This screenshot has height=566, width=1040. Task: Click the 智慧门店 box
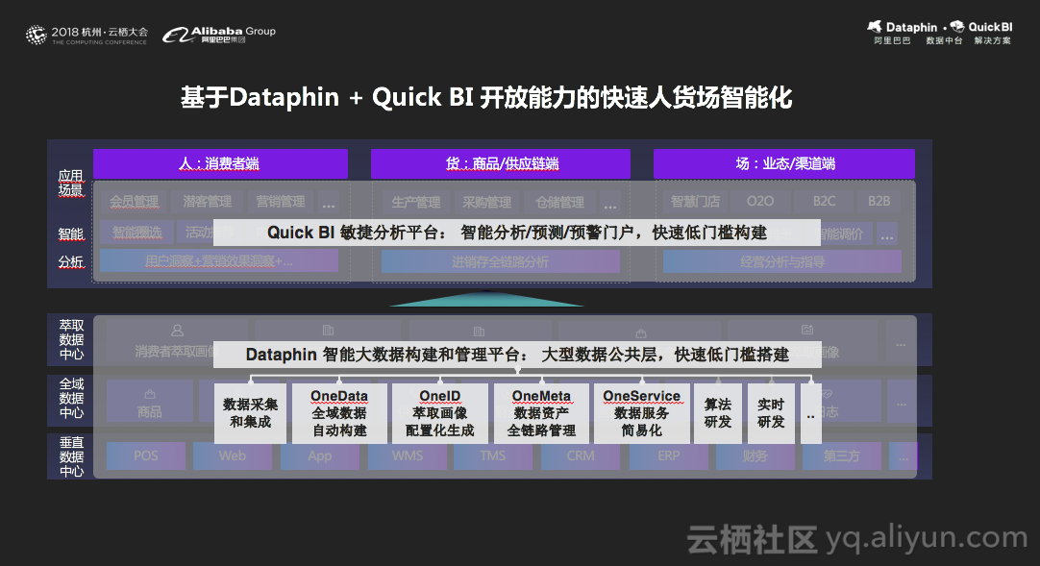[x=695, y=202]
